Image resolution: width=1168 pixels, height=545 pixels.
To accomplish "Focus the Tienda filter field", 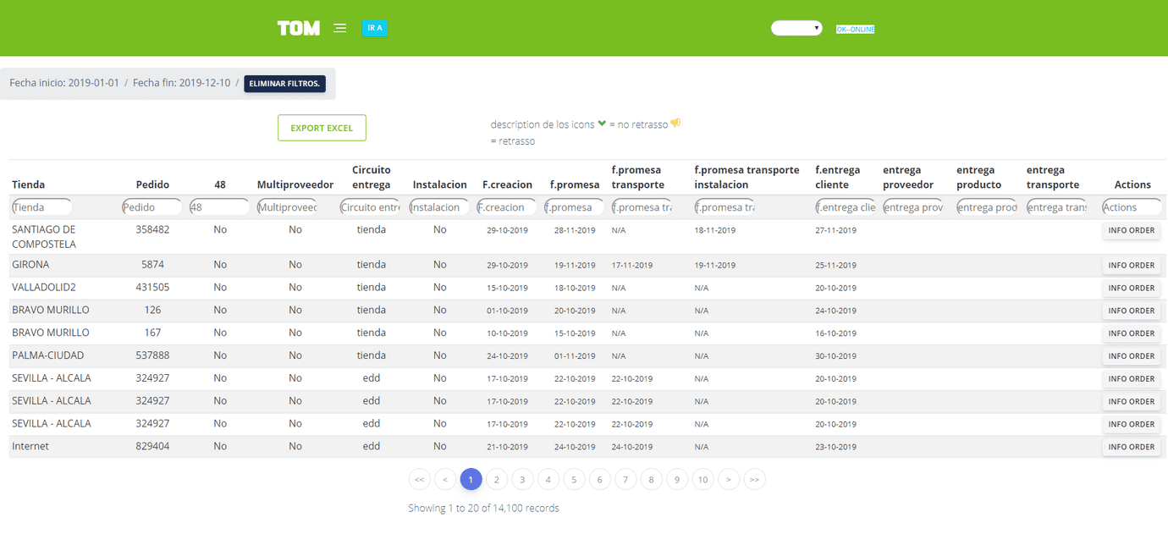I will click(42, 207).
